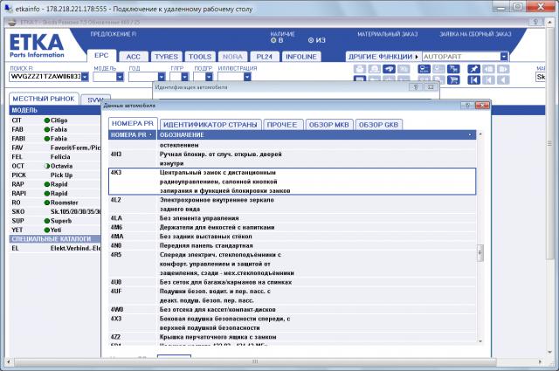Open the ОБЗОР GКВ tab
The height and width of the screenshot is (371, 559).
tap(378, 125)
